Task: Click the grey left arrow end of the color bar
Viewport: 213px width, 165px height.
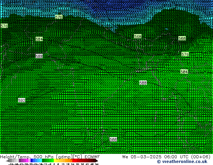Action: tap(8, 161)
